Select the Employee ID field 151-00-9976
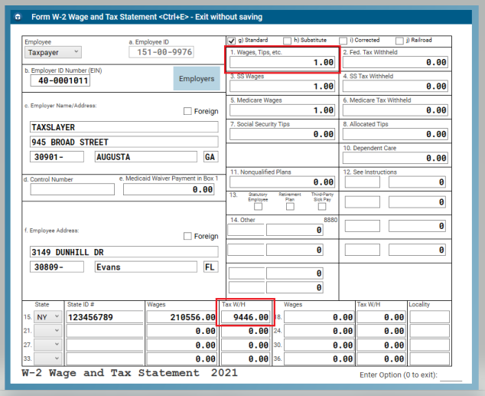 click(161, 52)
